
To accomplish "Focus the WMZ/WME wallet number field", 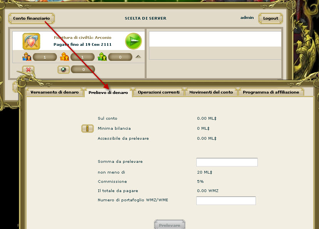I will 226,201.
